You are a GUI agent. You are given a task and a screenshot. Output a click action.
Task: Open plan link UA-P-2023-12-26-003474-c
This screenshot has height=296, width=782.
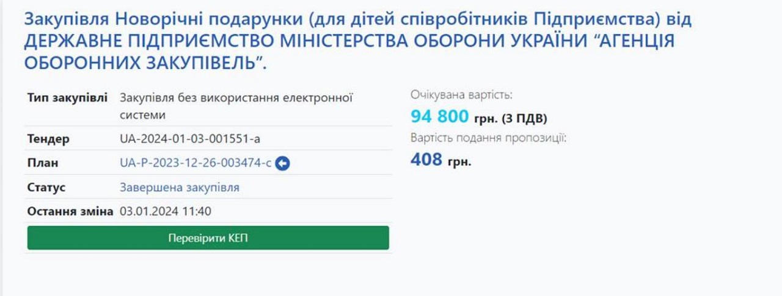195,163
